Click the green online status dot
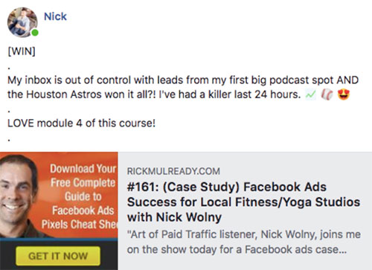The height and width of the screenshot is (270, 372). pyautogui.click(x=35, y=33)
